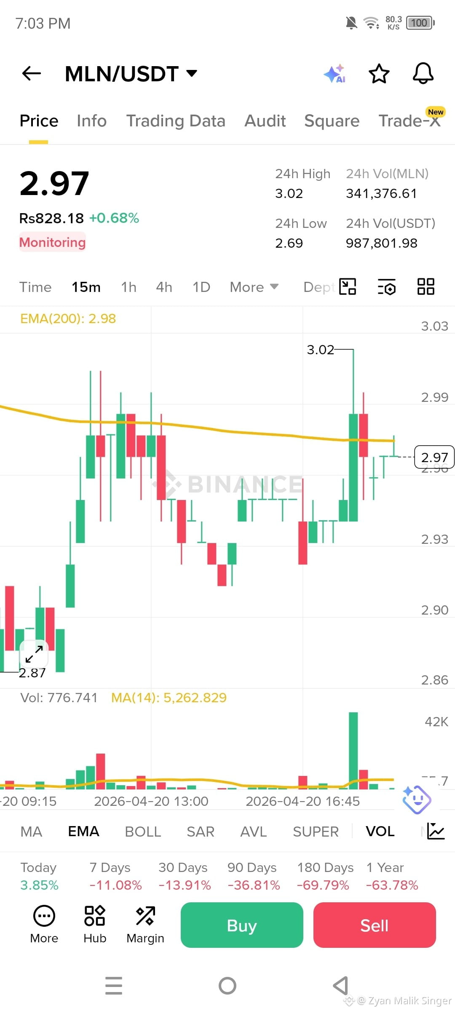Tap the Today 3.85% change
The image size is (455, 1011).
tap(39, 876)
